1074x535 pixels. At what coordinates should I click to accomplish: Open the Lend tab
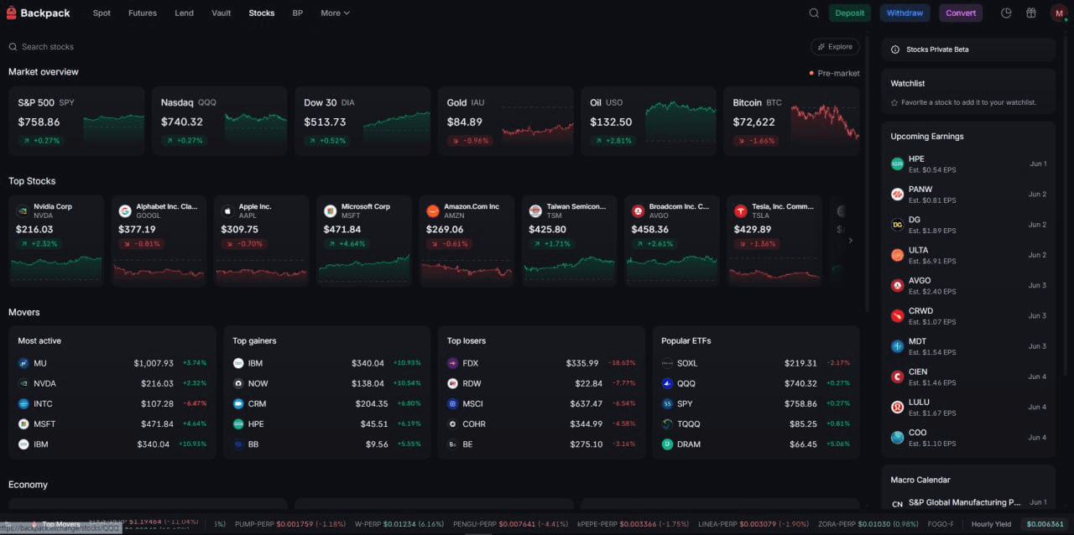[x=184, y=13]
